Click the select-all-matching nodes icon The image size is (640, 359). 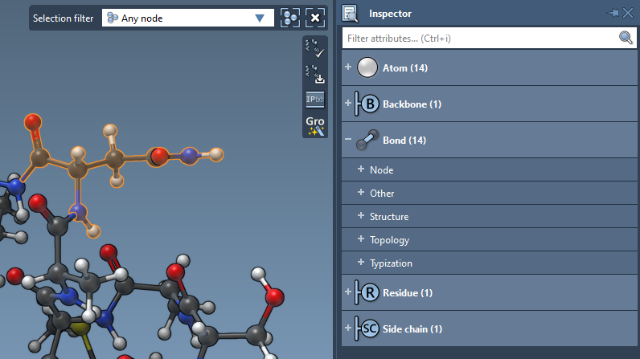pos(290,18)
